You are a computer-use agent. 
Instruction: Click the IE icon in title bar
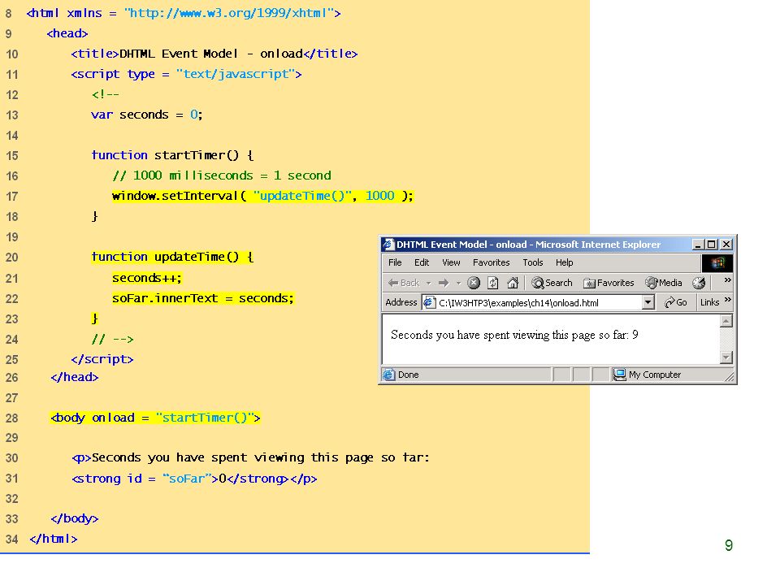click(x=388, y=245)
